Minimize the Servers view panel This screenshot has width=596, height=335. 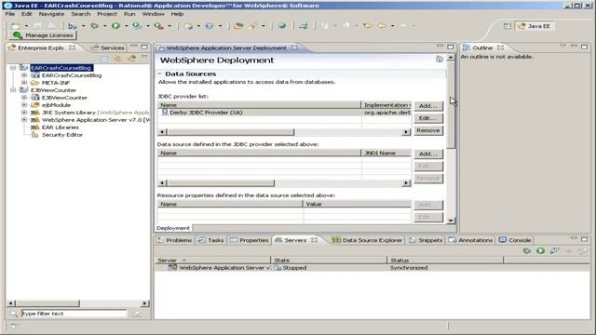[574, 238]
